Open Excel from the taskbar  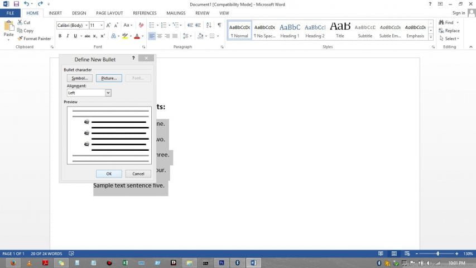[x=125, y=263]
